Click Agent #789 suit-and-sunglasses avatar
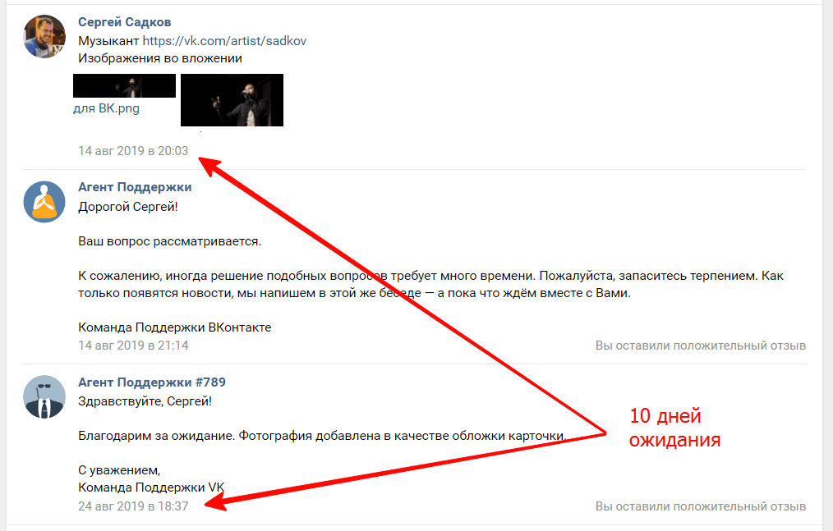The width and height of the screenshot is (833, 531). 44,396
